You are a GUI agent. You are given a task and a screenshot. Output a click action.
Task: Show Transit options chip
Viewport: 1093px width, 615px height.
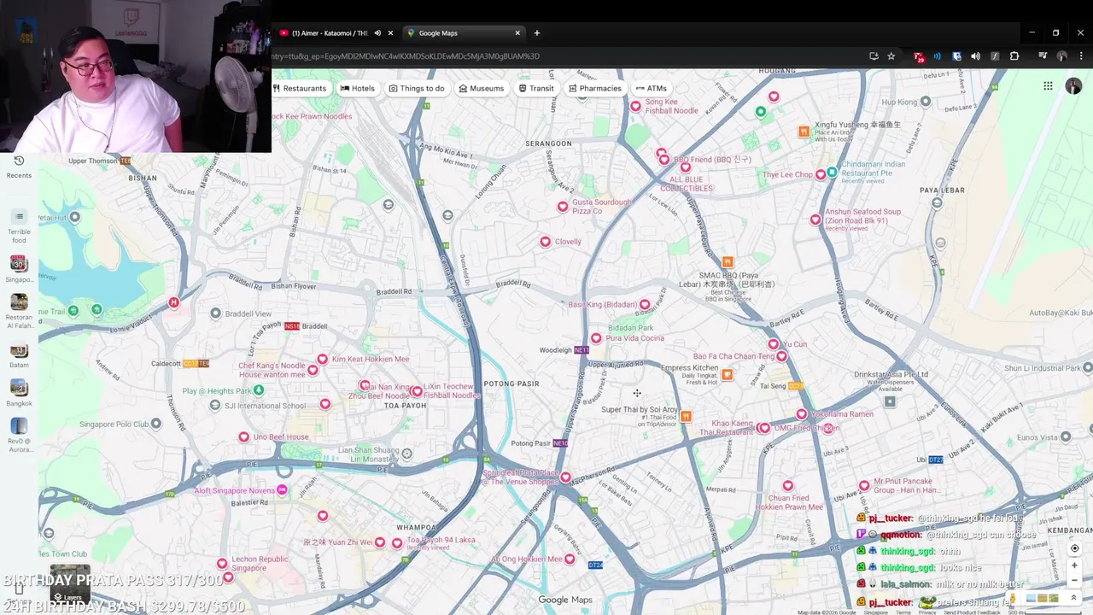coord(536,88)
